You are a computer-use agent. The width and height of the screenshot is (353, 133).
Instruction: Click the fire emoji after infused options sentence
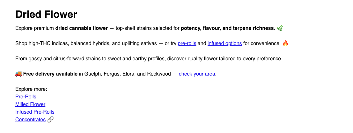(x=285, y=43)
